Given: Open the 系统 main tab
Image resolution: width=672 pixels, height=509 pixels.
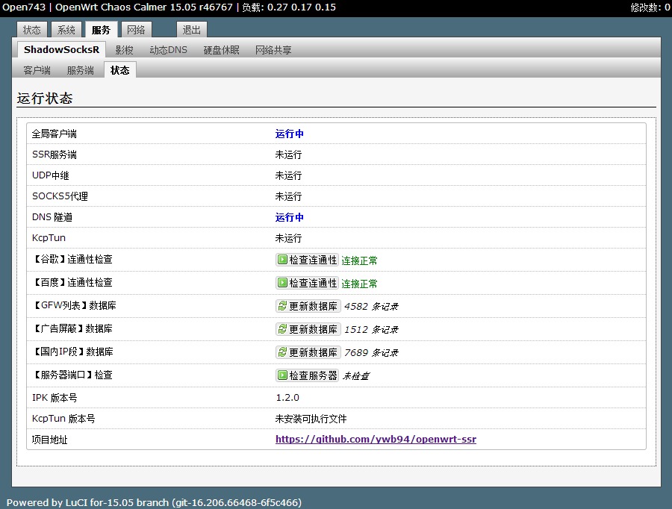Looking at the screenshot, I should [66, 30].
